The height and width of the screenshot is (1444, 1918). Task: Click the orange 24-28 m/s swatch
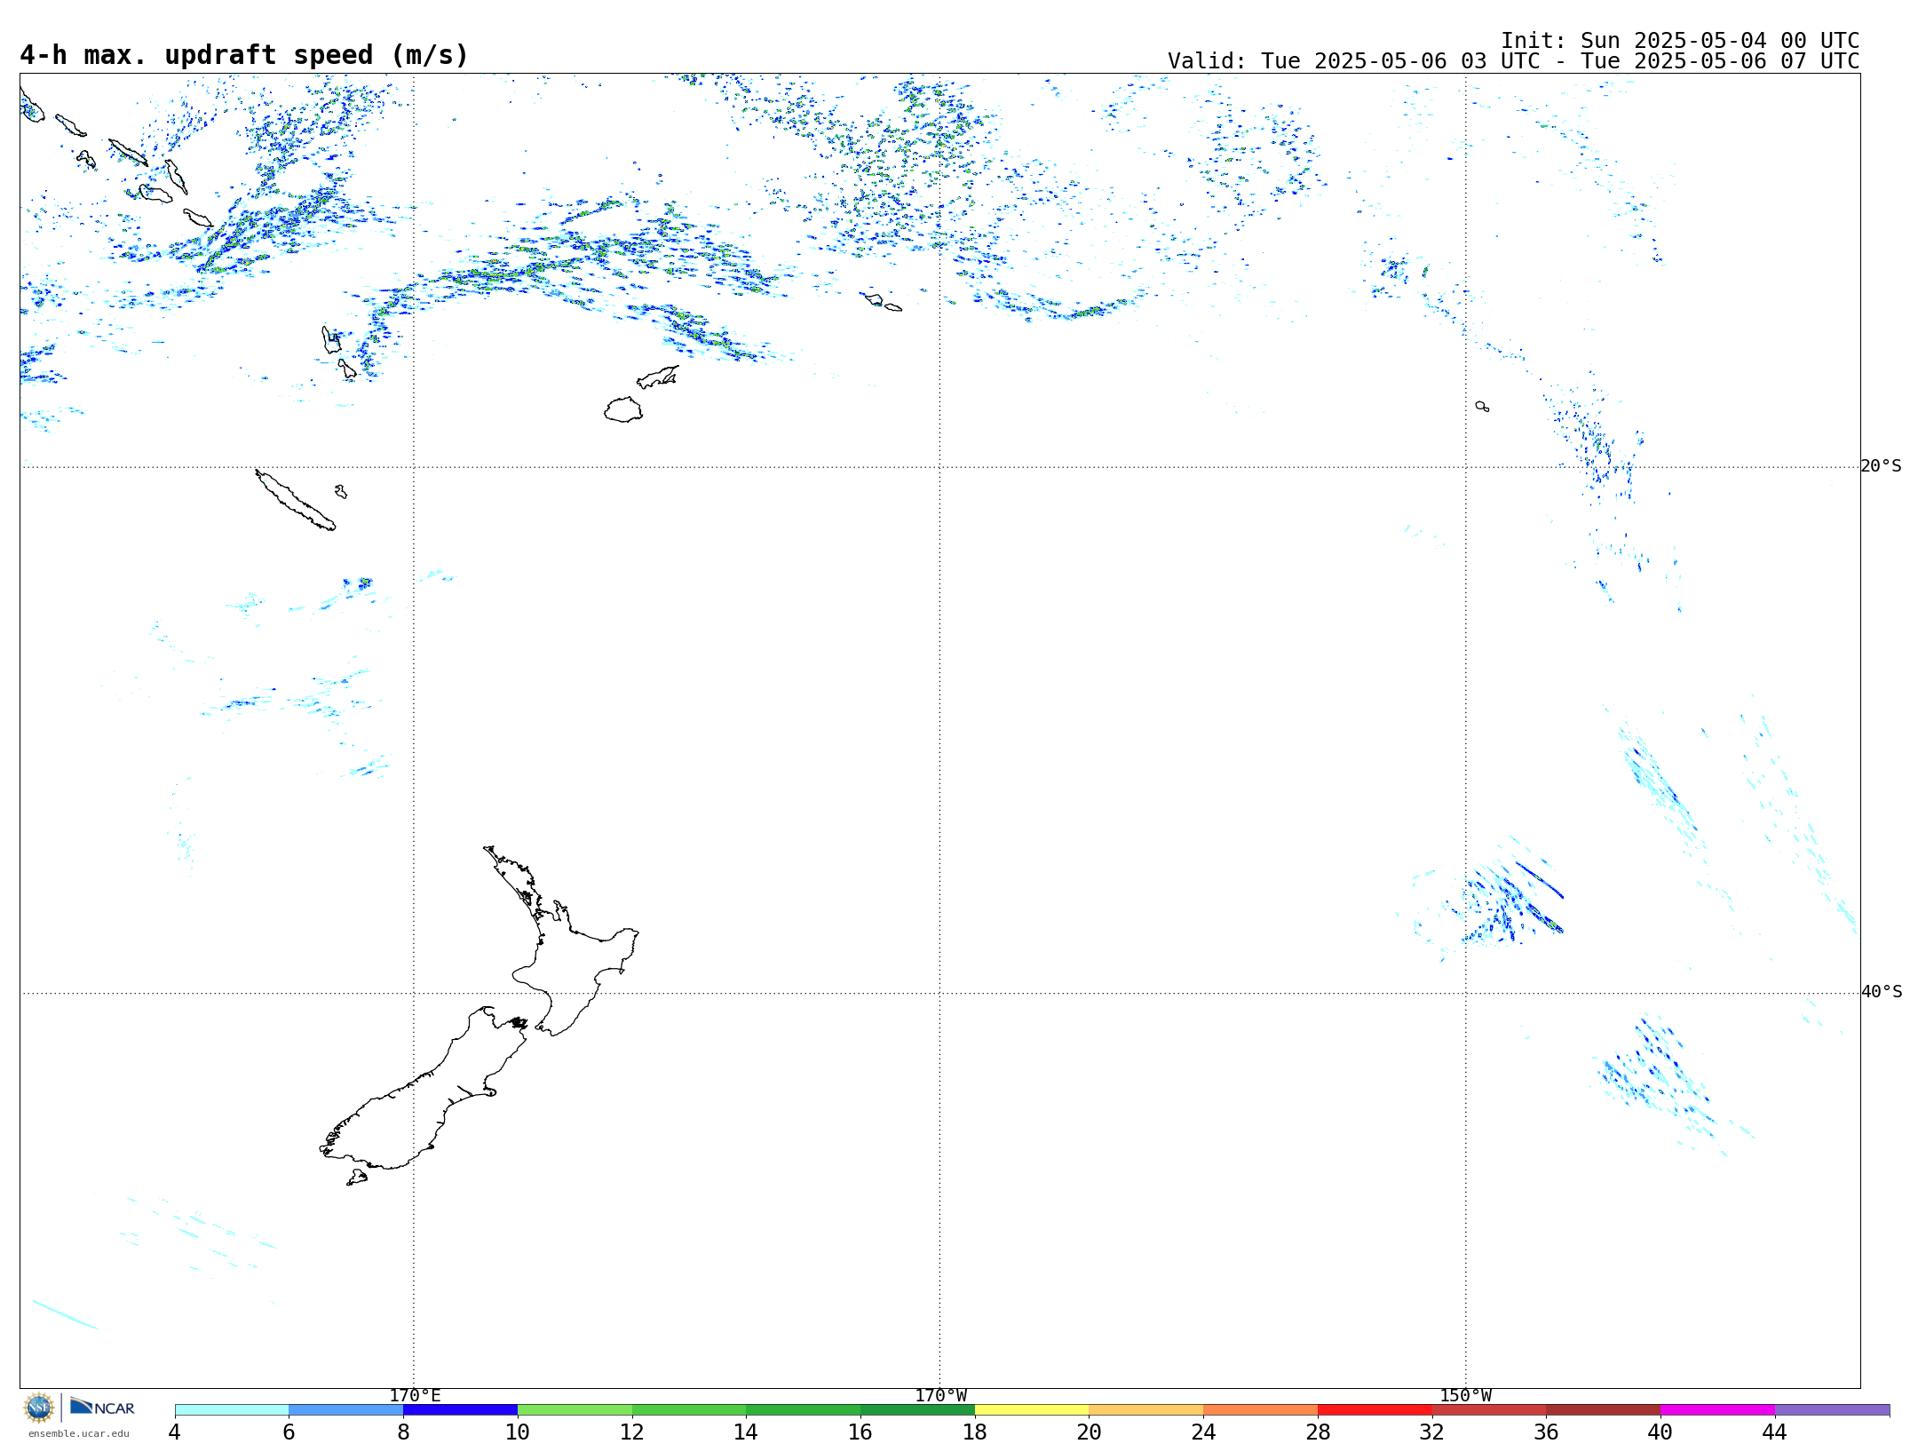click(x=1261, y=1409)
